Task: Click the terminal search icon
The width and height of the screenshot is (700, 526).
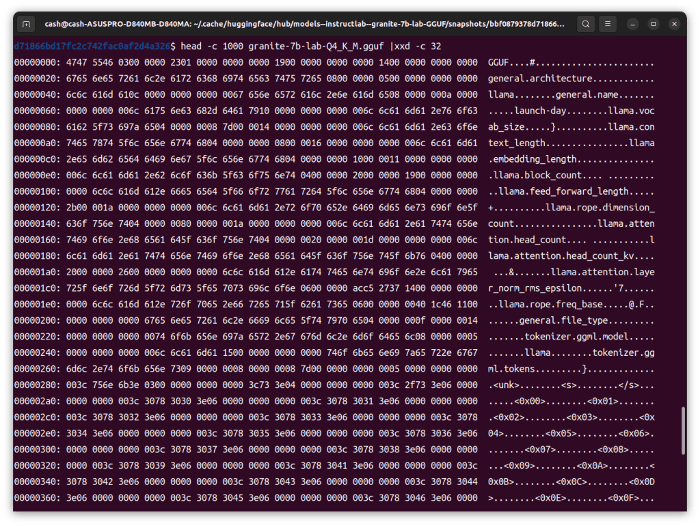Action: point(585,24)
